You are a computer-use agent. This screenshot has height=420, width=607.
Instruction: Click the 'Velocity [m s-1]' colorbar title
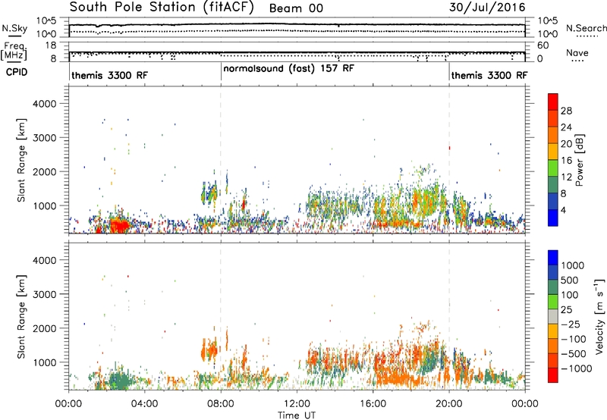click(599, 316)
